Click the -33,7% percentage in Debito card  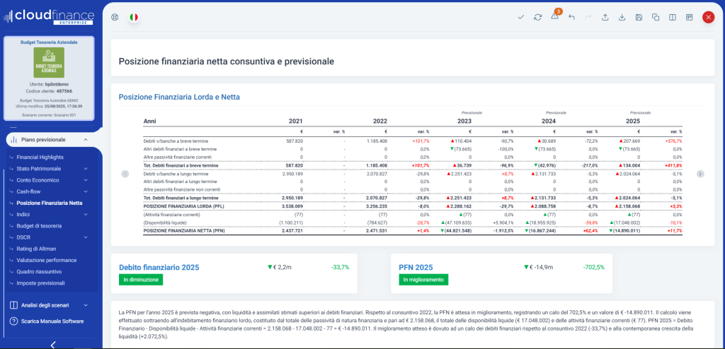pyautogui.click(x=340, y=267)
